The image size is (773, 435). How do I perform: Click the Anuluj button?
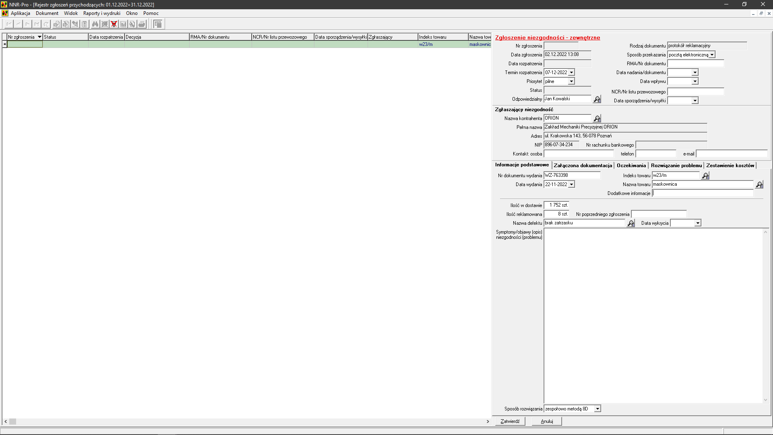[546, 421]
